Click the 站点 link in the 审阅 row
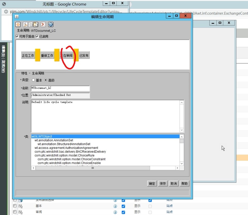This screenshot has width=248, height=215. [169, 212]
